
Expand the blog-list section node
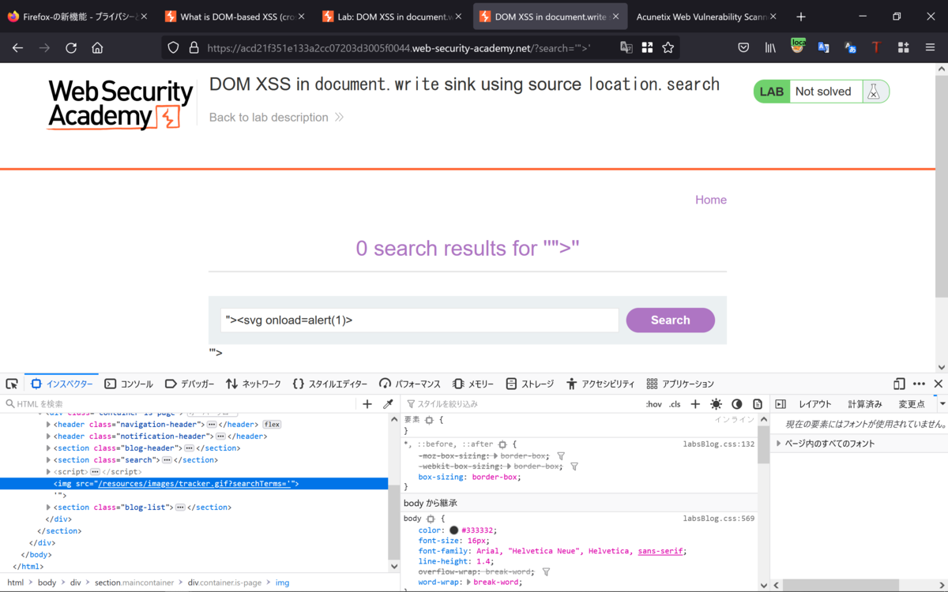coord(48,508)
